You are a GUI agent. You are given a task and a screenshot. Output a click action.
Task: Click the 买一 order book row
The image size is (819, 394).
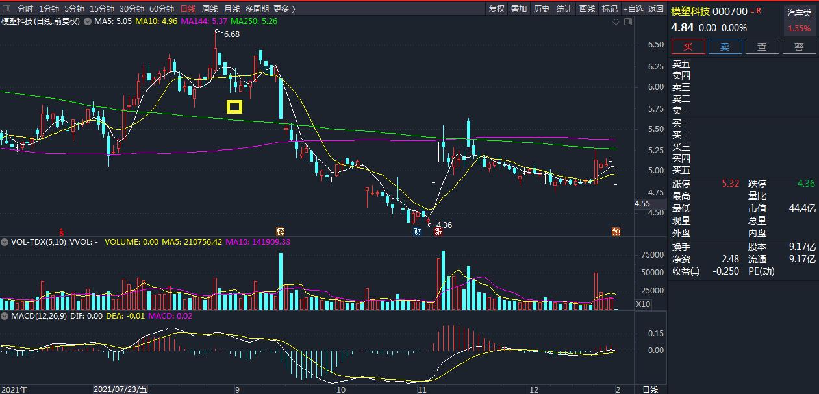[744, 123]
